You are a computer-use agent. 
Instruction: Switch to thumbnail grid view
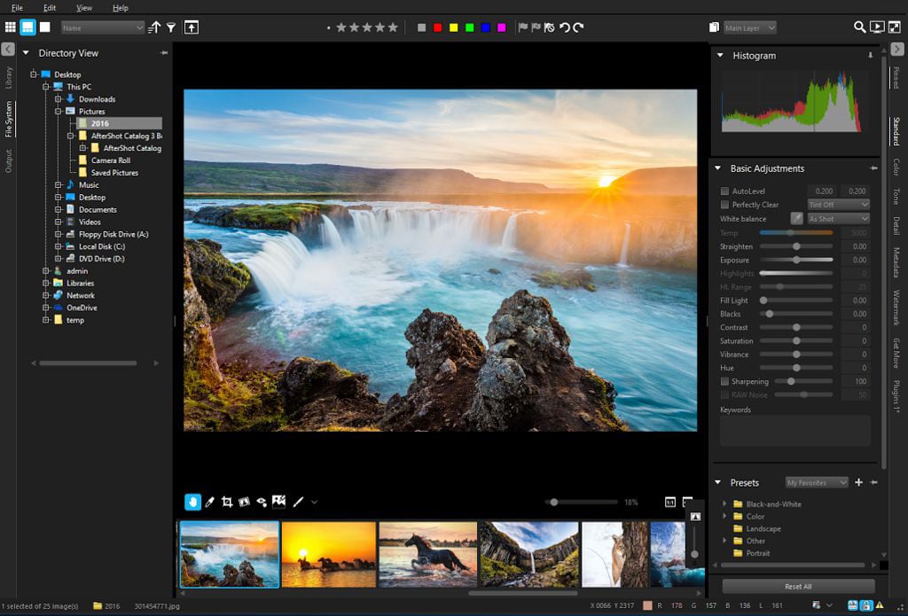click(11, 27)
